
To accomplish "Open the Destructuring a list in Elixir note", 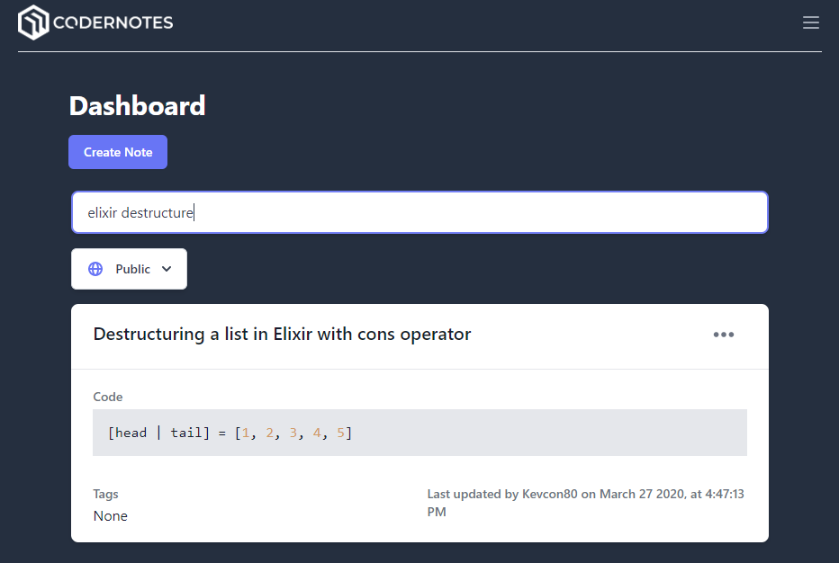I will [x=282, y=335].
